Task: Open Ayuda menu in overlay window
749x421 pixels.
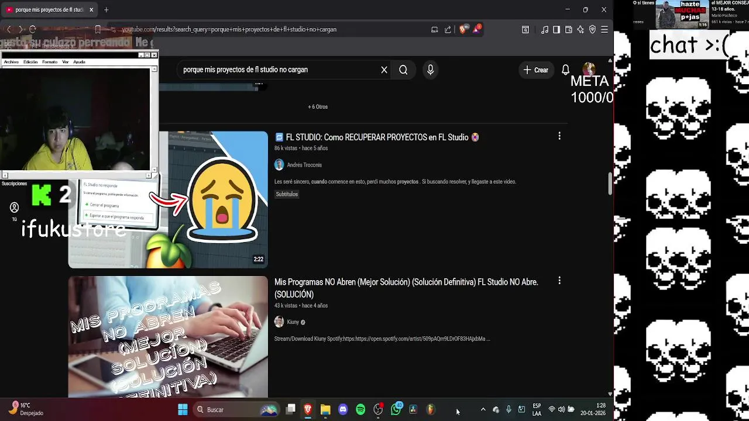Action: click(x=79, y=61)
